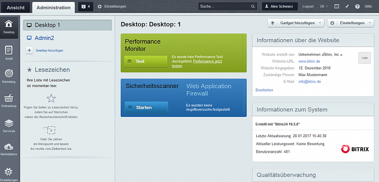This screenshot has width=379, height=182.
Task: Click the Max Mustermann name
Action: (313, 75)
